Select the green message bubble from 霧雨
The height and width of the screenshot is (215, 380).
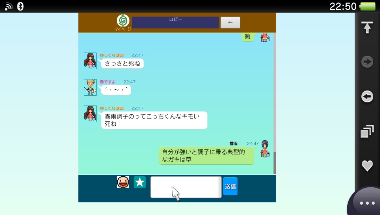[206, 156]
